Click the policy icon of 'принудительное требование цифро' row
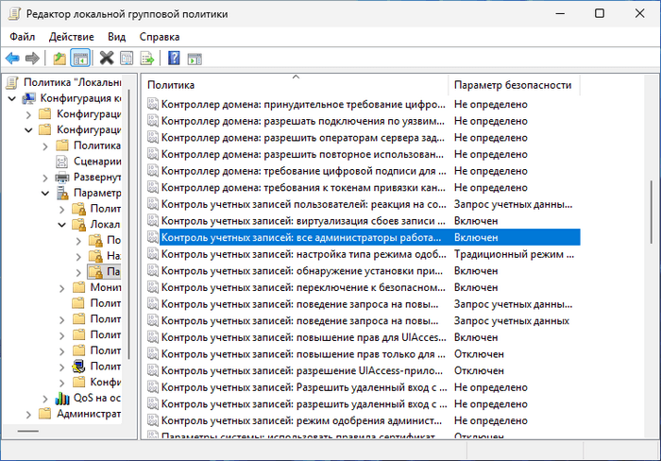Image resolution: width=661 pixels, height=461 pixels. click(x=153, y=104)
